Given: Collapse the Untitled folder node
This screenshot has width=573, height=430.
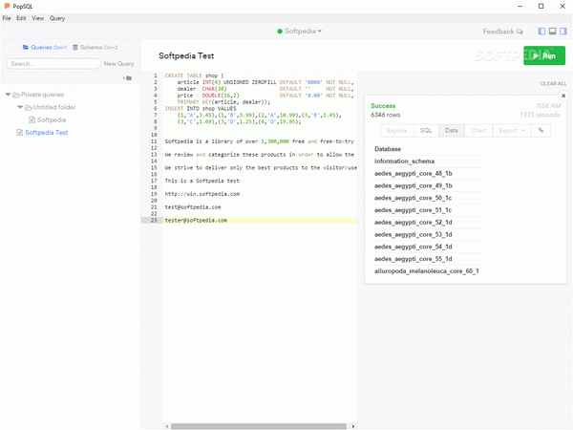Looking at the screenshot, I should (20, 107).
